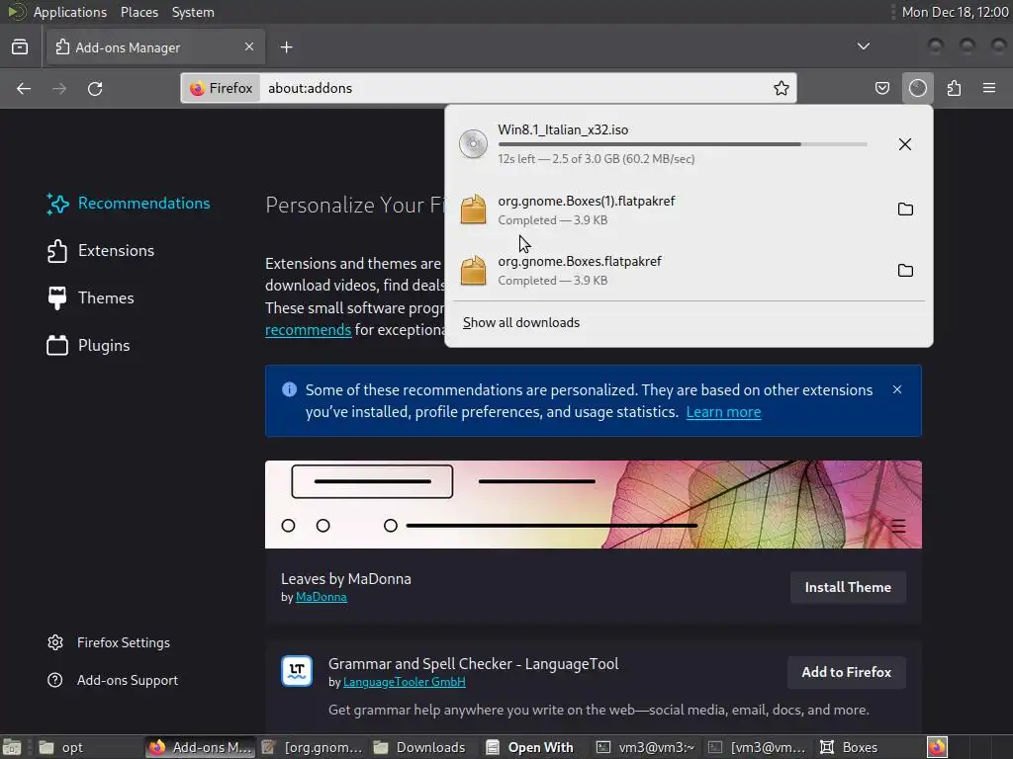Install the Leaves by MaDonna theme
This screenshot has width=1013, height=759.
click(848, 587)
